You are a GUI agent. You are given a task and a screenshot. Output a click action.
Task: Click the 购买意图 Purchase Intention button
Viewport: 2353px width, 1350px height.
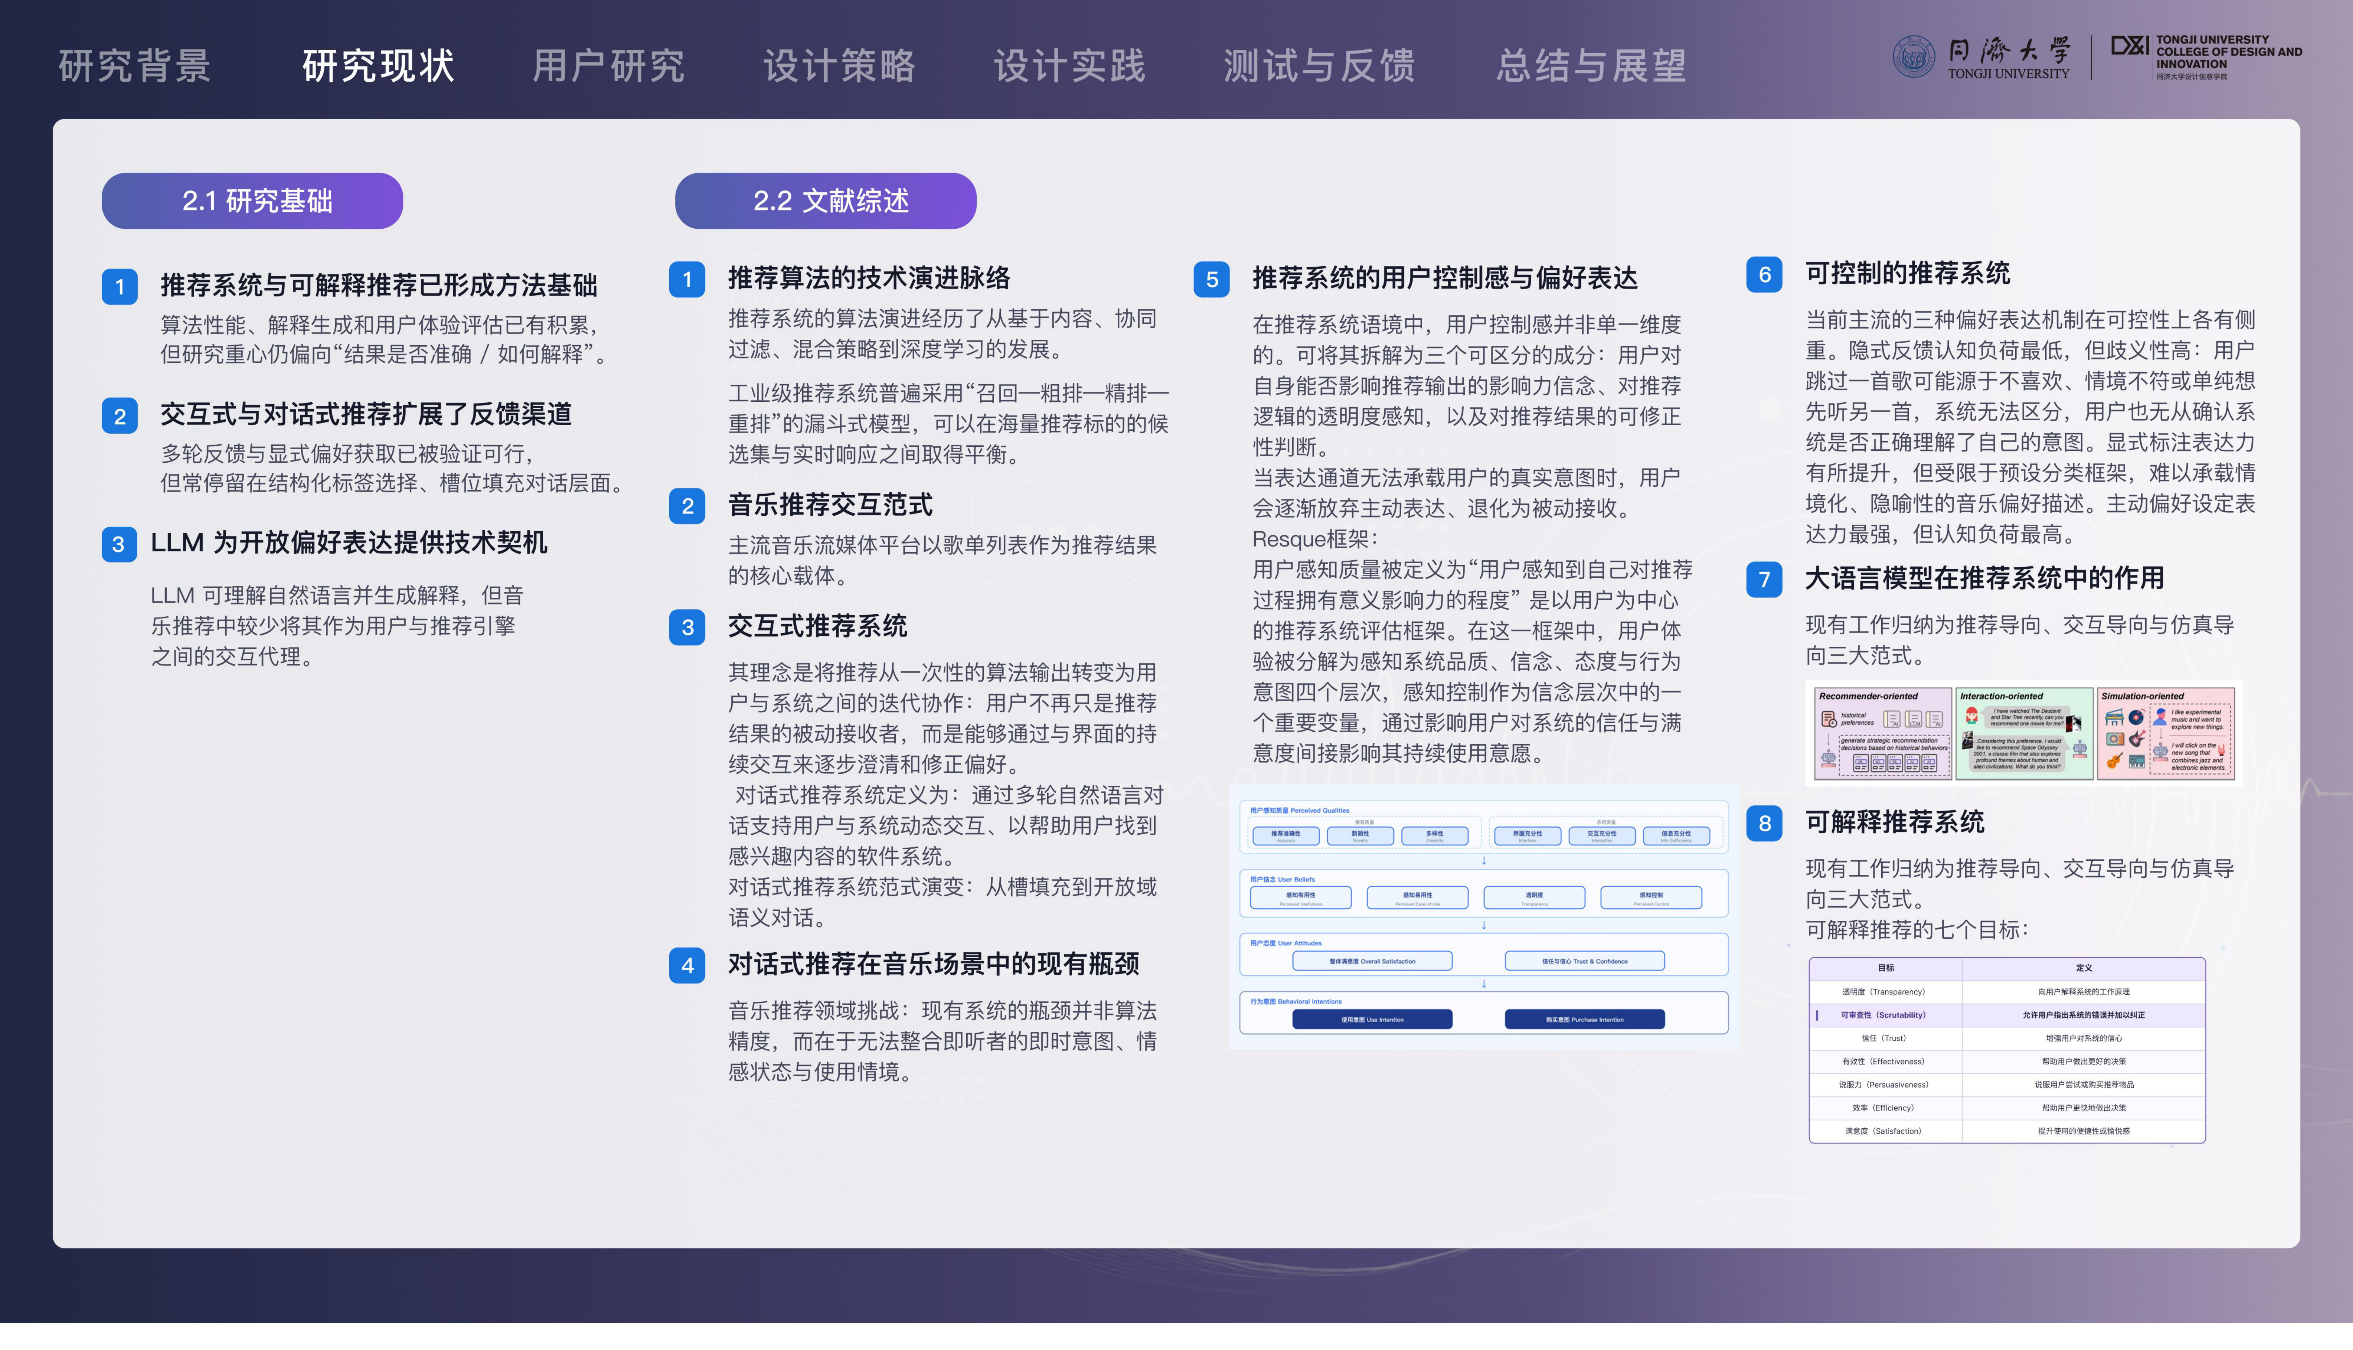pos(1584,1020)
